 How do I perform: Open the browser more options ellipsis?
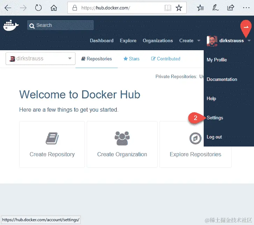[246, 8]
